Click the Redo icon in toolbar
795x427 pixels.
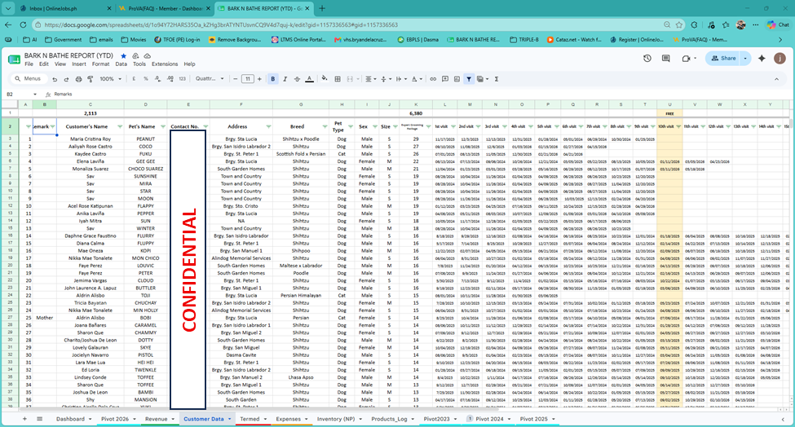pyautogui.click(x=66, y=79)
